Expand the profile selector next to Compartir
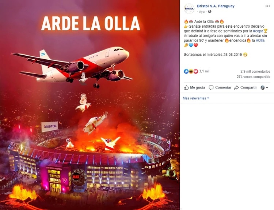Screen dimensions: 274x210 click(264, 88)
